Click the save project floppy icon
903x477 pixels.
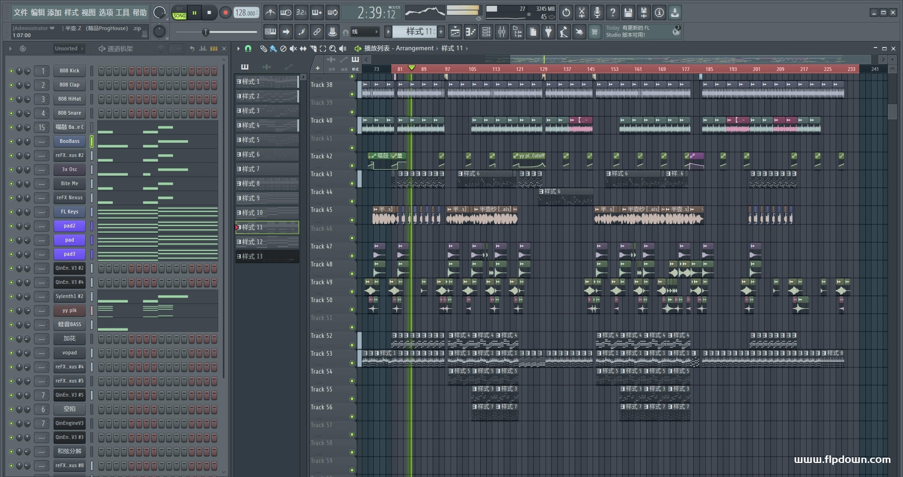tap(628, 13)
